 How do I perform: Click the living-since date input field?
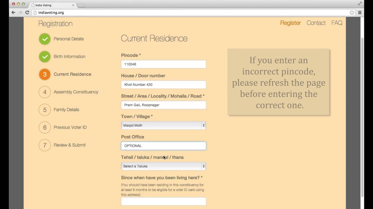point(163,201)
